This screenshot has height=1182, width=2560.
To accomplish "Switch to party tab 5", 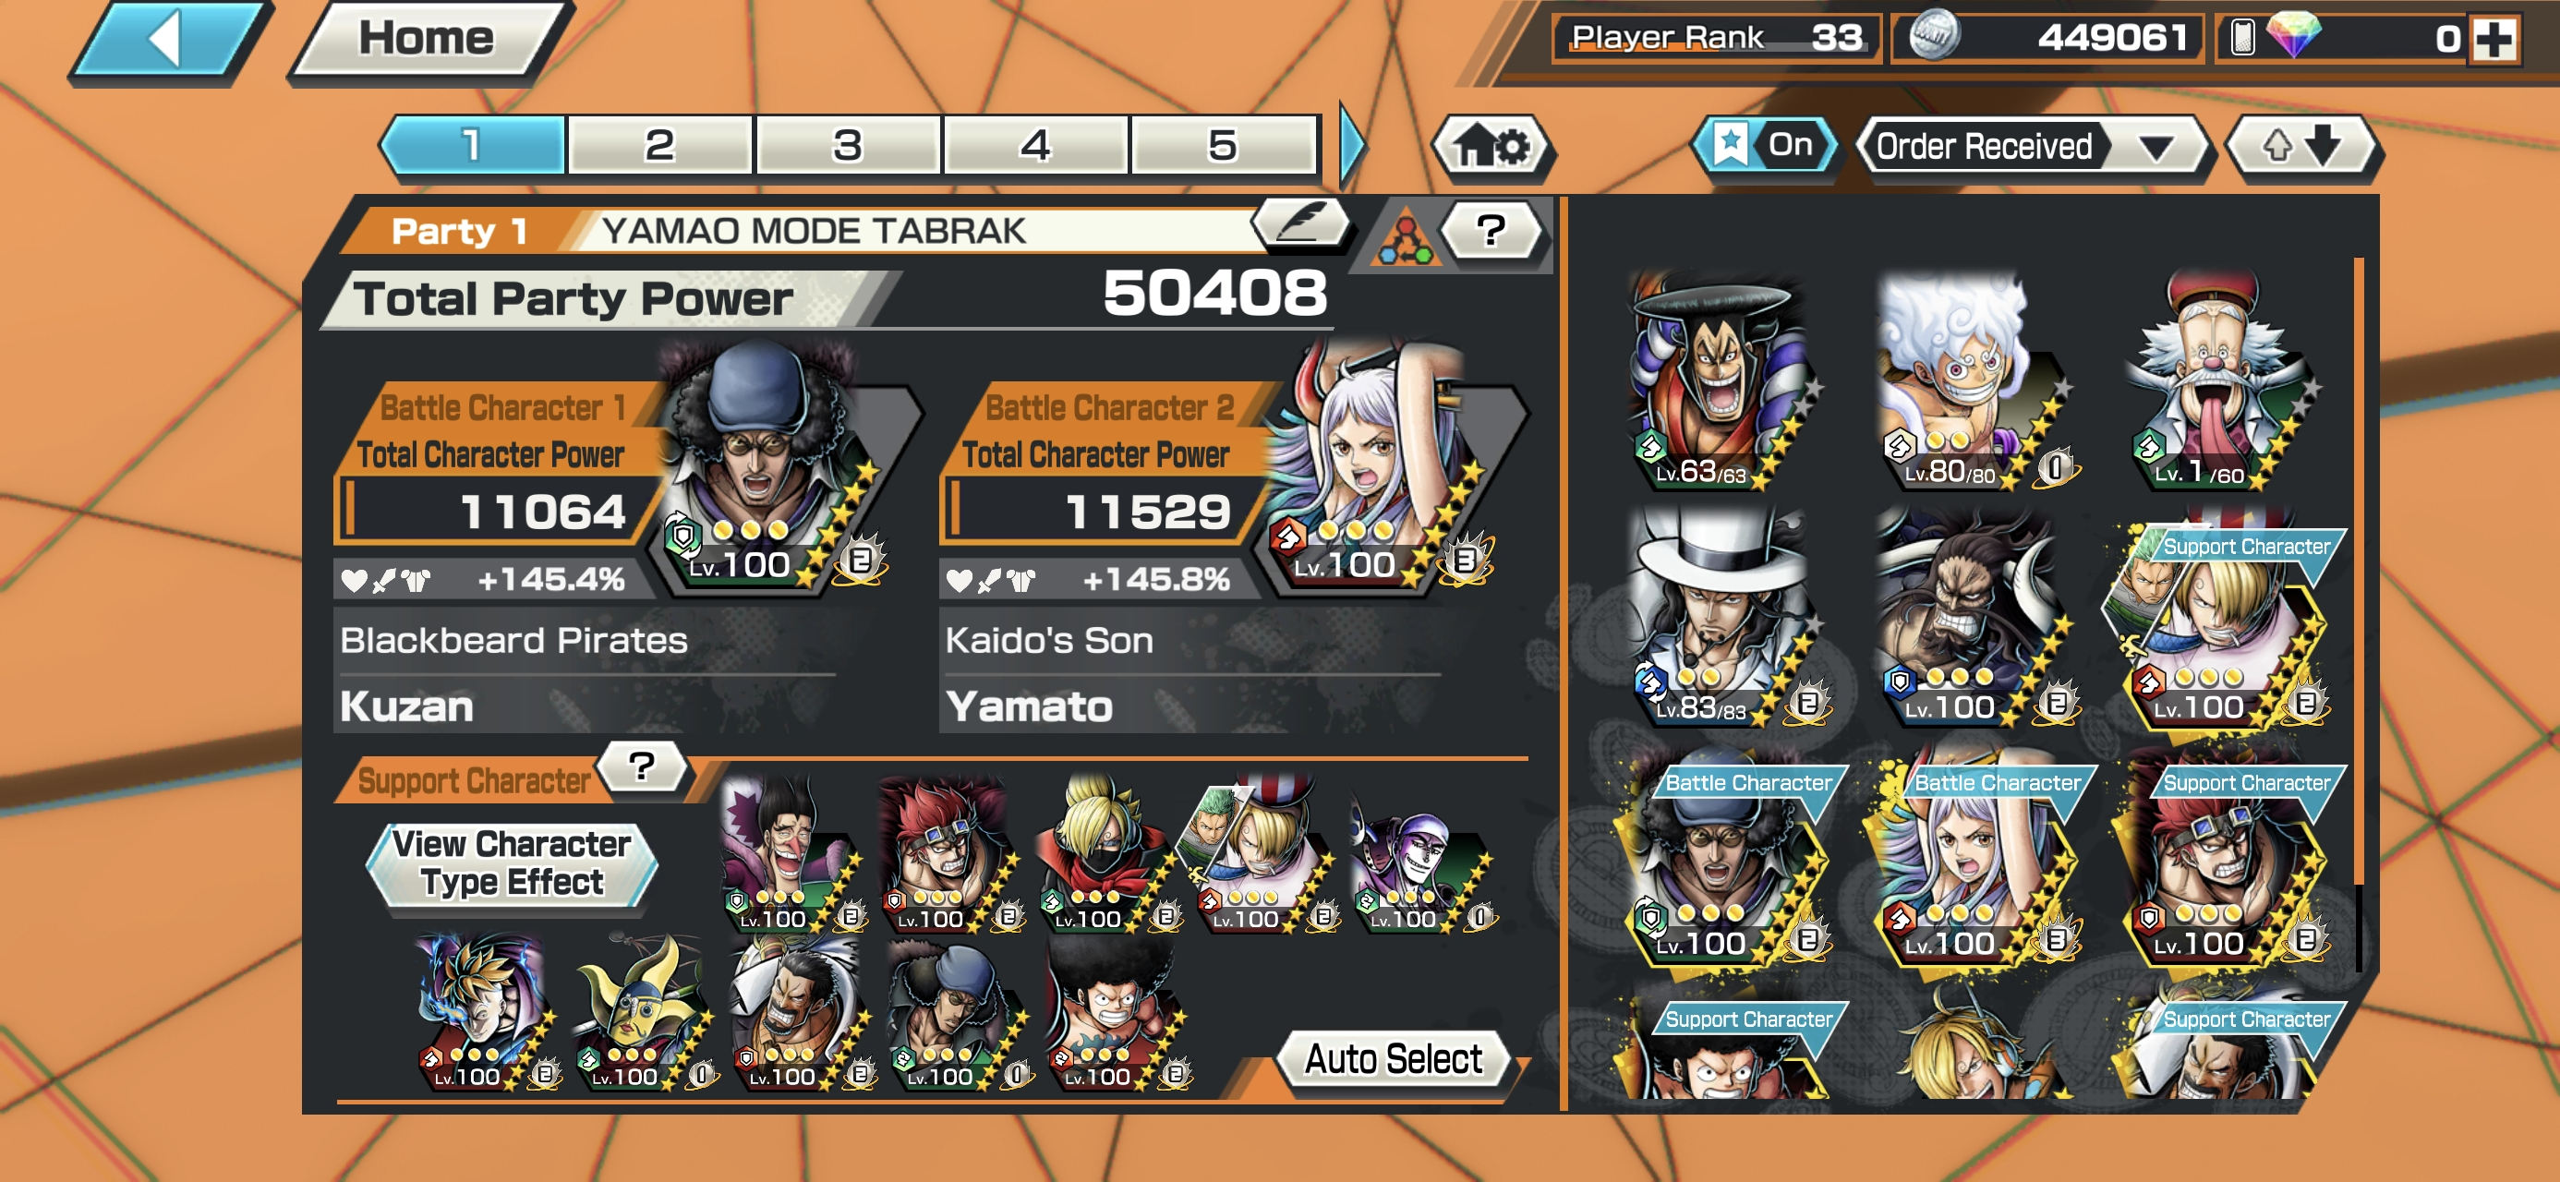I will tap(1223, 145).
